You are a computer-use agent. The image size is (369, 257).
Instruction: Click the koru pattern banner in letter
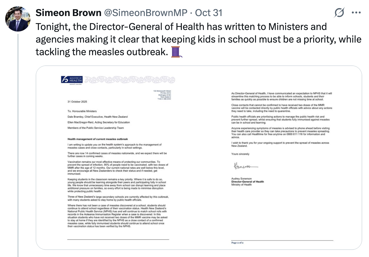(x=130, y=80)
